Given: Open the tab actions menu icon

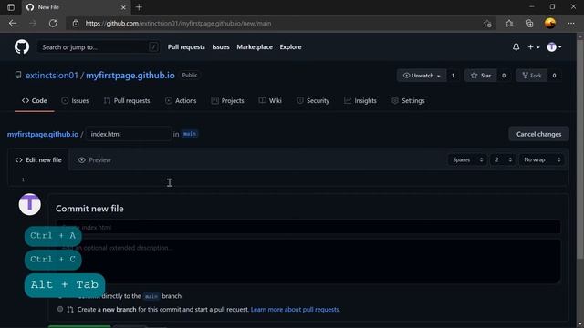Looking at the screenshot, I should 11,7.
